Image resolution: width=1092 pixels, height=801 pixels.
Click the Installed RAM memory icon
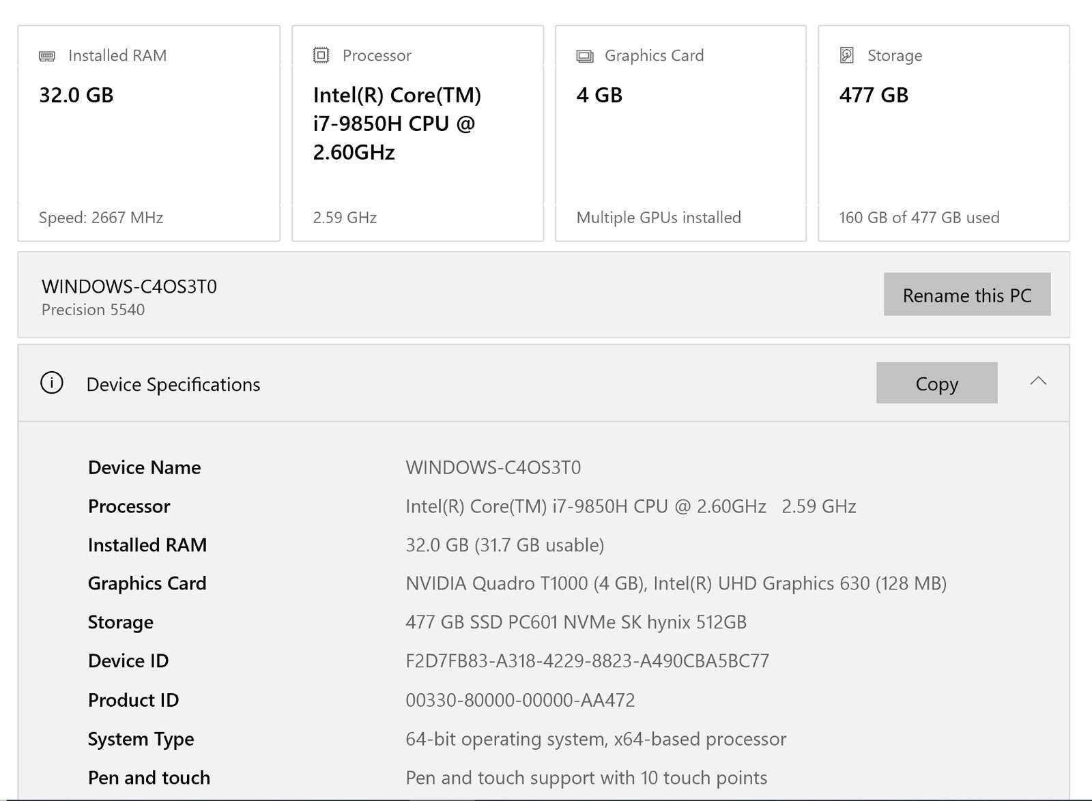tap(47, 56)
